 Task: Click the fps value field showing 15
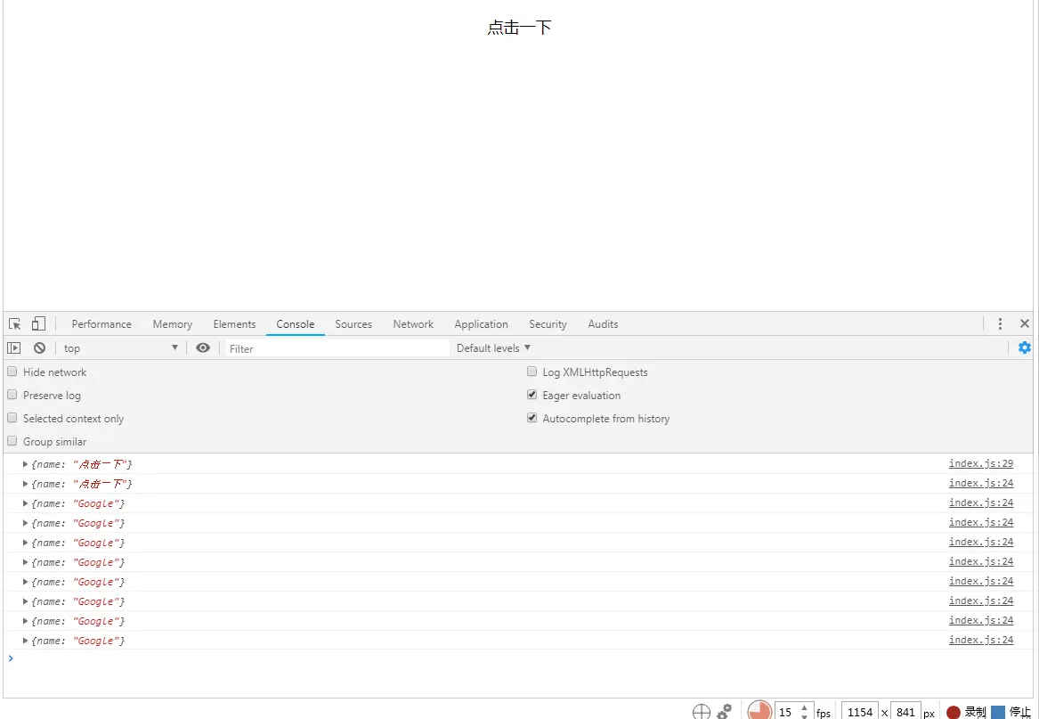click(786, 712)
